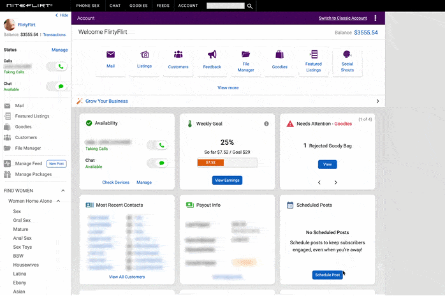Click the Manage Feed icon in sidebar
The height and width of the screenshot is (296, 445).
8,163
